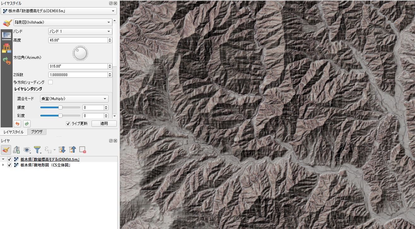This screenshot has width=415, height=229.
Task: Select the style History side tab icon
Action: [6, 61]
